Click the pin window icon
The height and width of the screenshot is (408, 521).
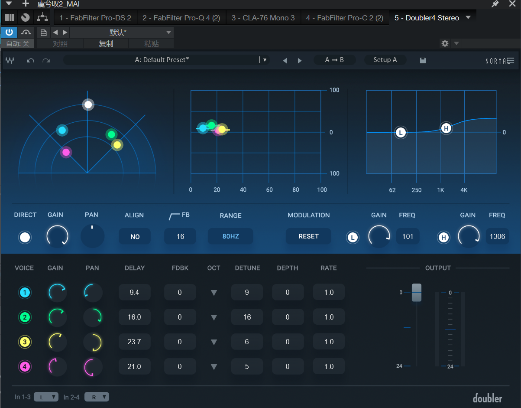pos(495,4)
